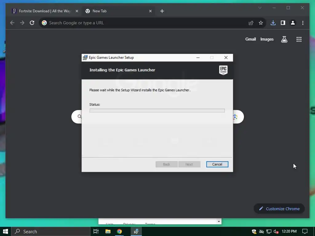Open Chrome three-dot menu

[303, 23]
